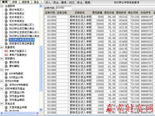Click the icon beside 要约解除
This screenshot has width=155, height=116.
click(x=6, y=66)
